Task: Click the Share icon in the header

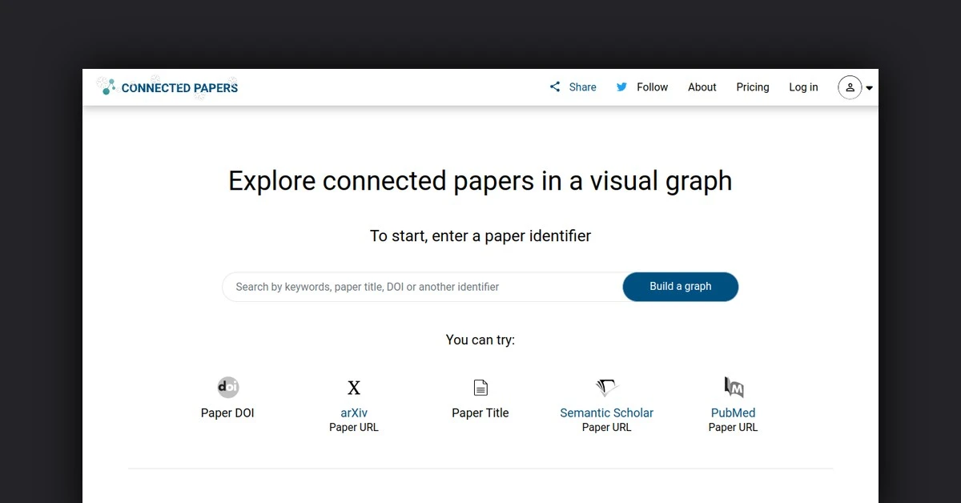Action: [554, 87]
